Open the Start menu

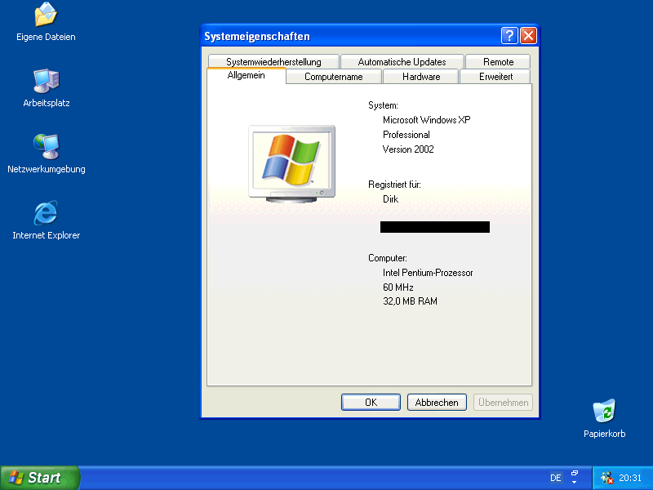tap(40, 478)
